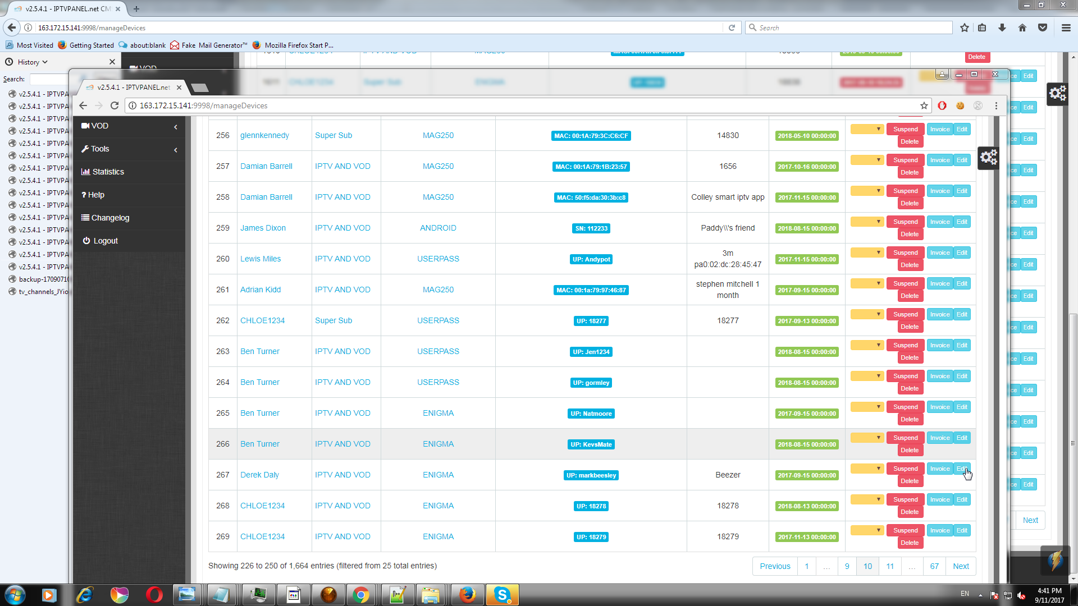This screenshot has width=1078, height=606.
Task: Open Derek Daly user link
Action: [259, 475]
